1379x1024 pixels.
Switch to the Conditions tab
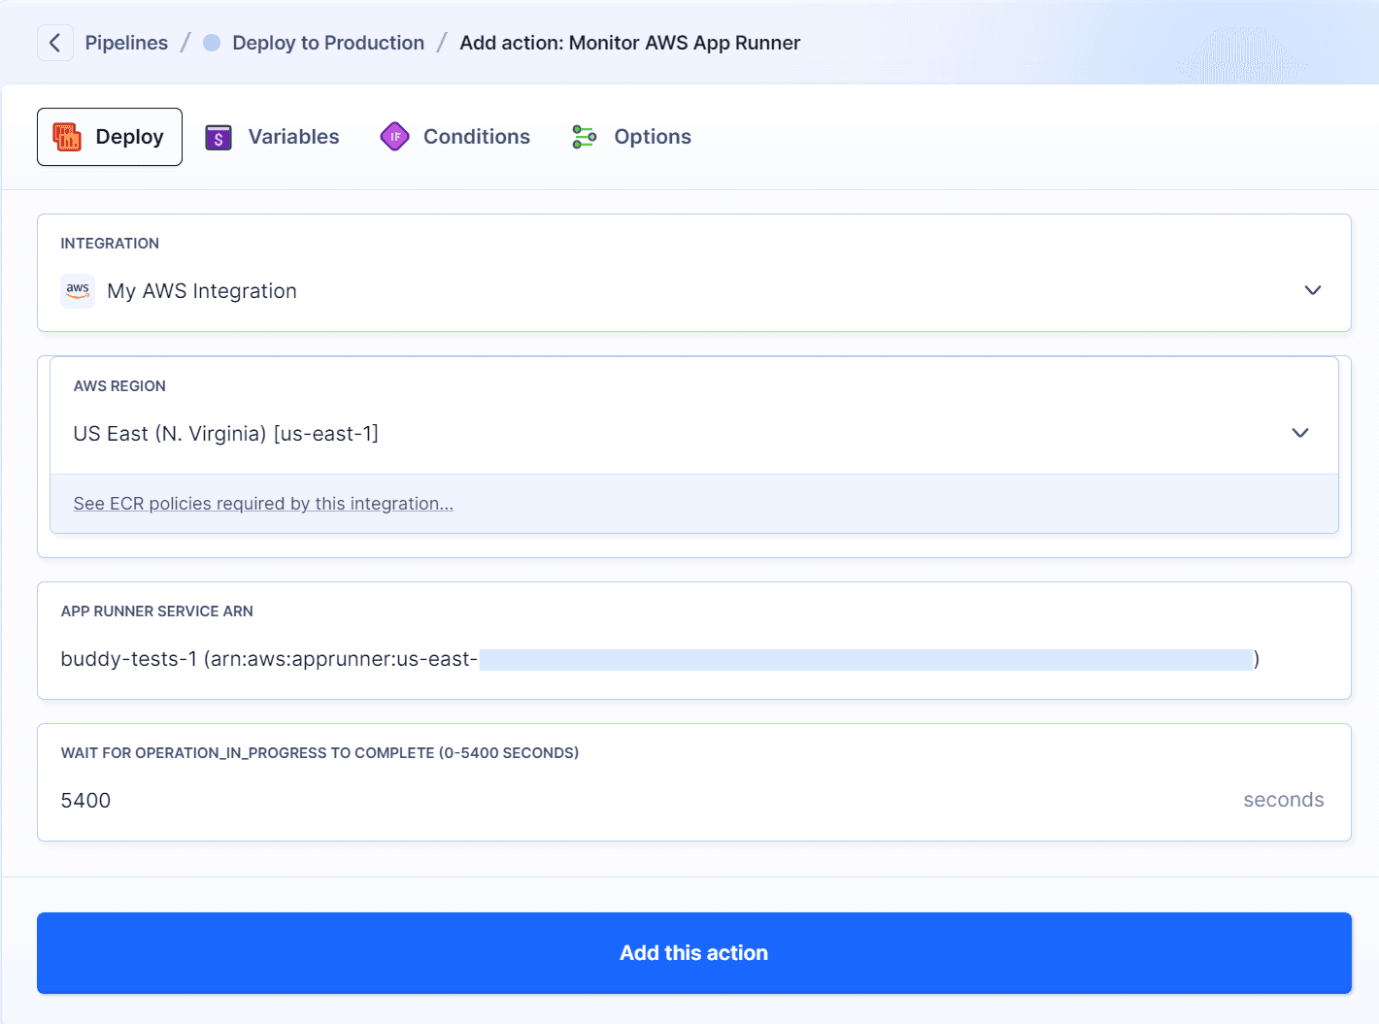(x=475, y=137)
